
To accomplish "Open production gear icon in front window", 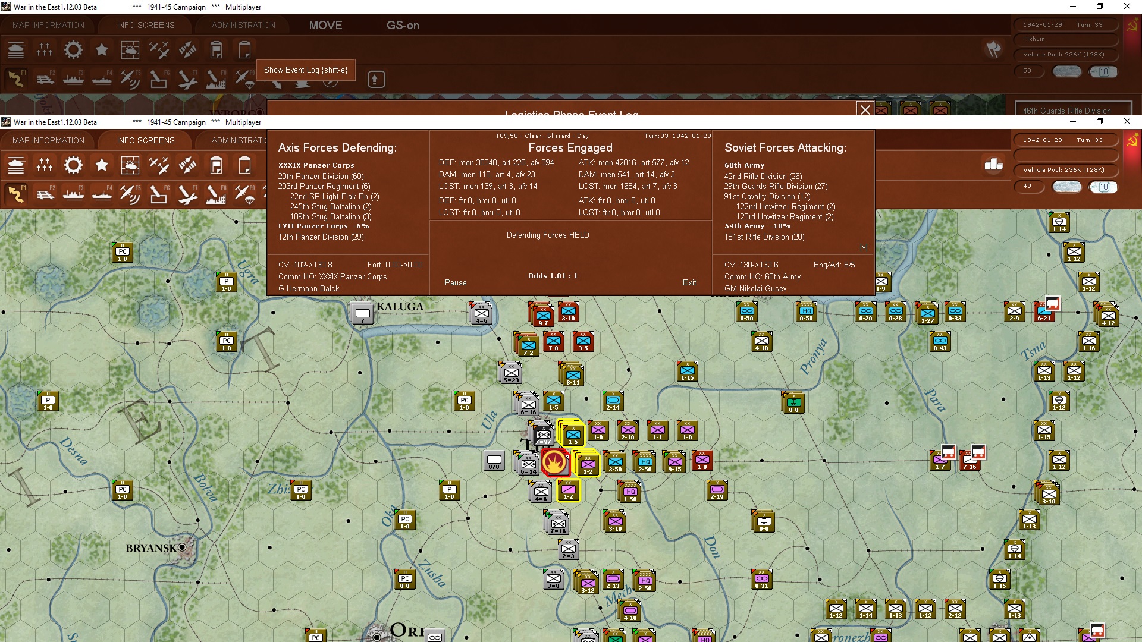I will 73,165.
